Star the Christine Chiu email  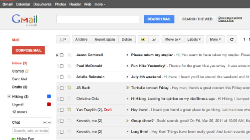[x=69, y=99]
